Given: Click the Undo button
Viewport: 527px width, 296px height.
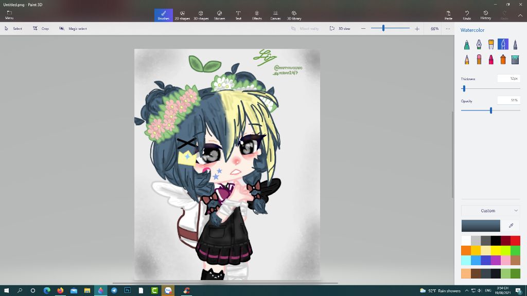Looking at the screenshot, I should 467,15.
